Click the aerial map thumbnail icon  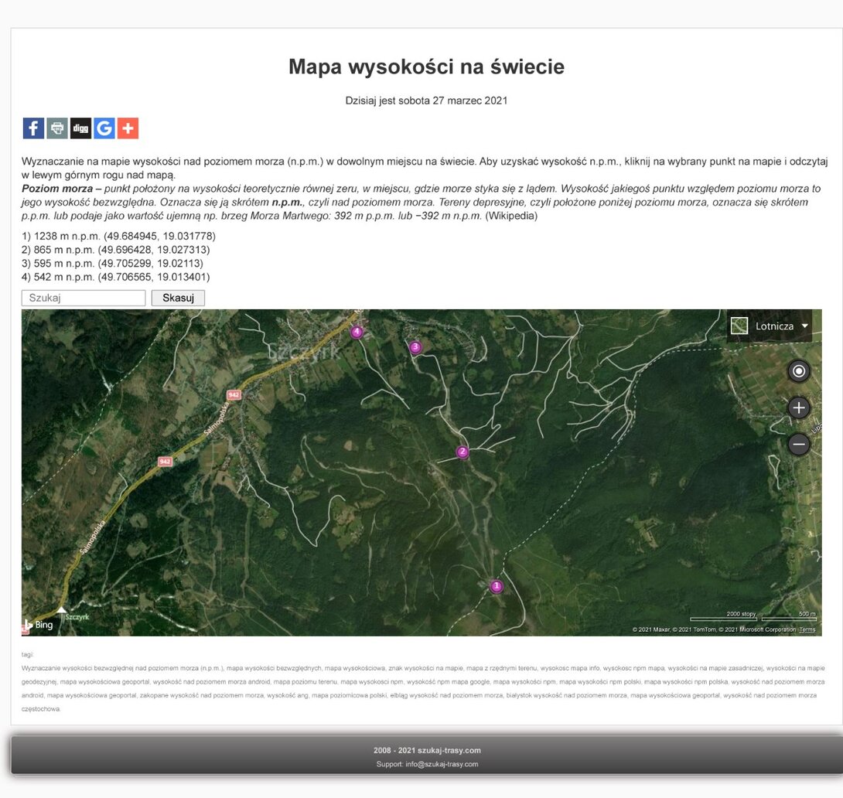[x=739, y=326]
